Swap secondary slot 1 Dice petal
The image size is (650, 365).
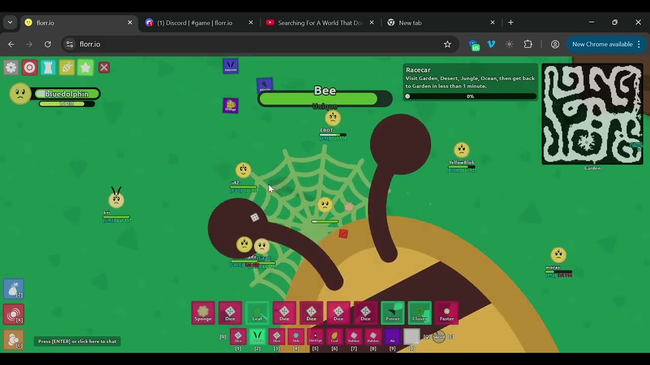pos(238,336)
